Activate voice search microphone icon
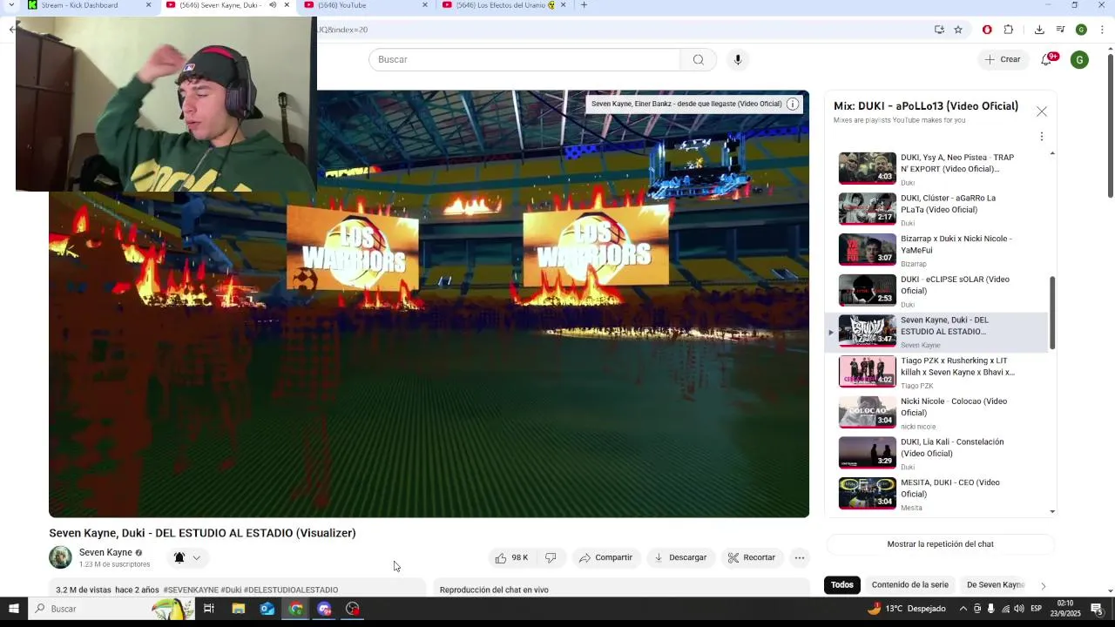The width and height of the screenshot is (1115, 627). (738, 59)
